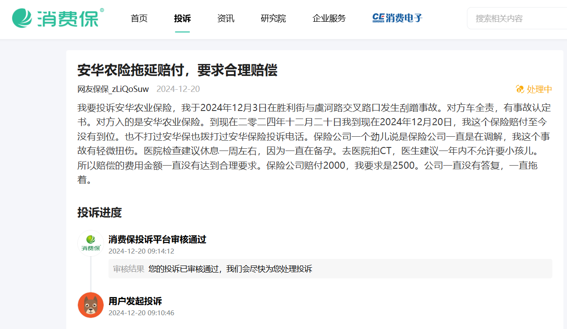Click the 投诉进度 section heading
This screenshot has height=329, width=567.
pos(100,212)
